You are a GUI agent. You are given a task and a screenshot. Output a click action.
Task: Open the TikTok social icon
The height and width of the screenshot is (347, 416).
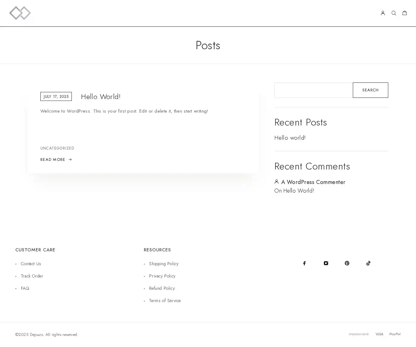(x=368, y=263)
